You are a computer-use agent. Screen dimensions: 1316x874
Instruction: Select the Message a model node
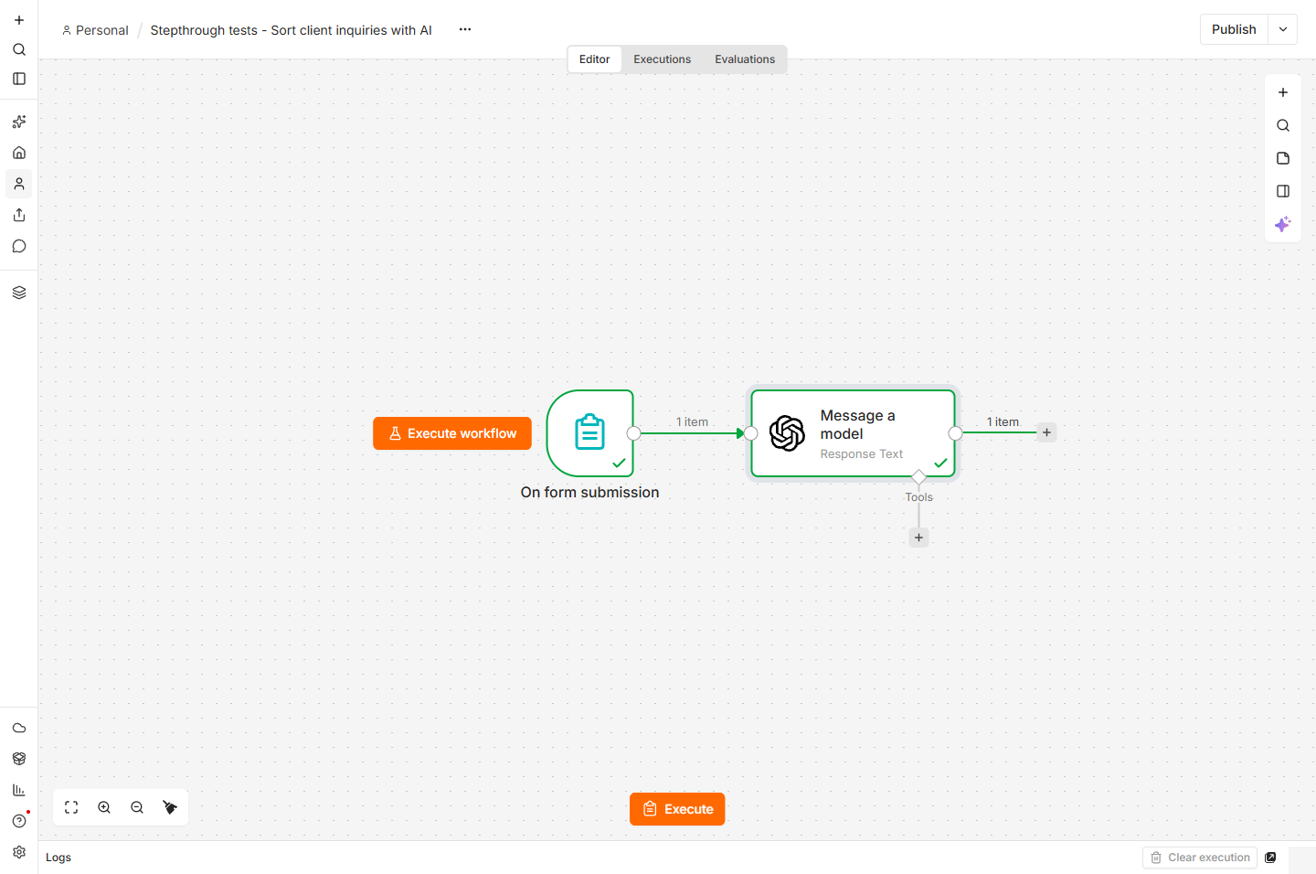(853, 433)
